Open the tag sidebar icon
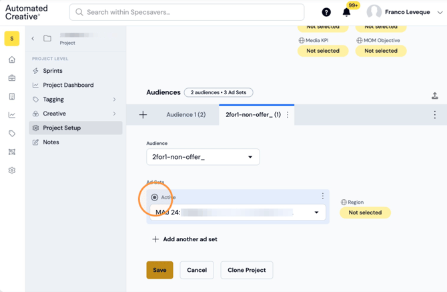 point(12,133)
